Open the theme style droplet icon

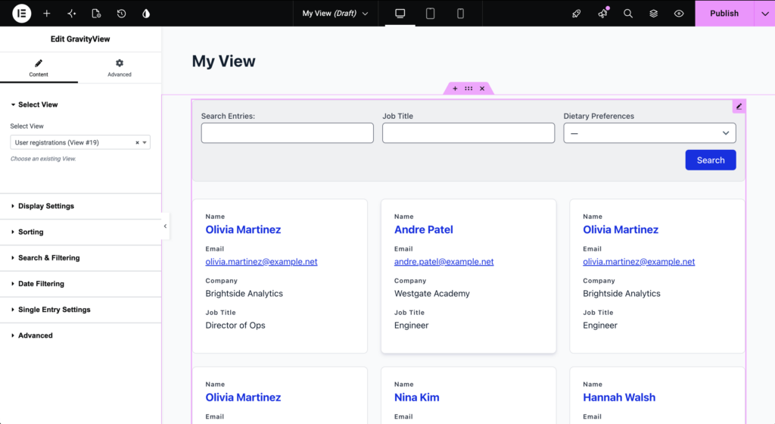click(x=146, y=14)
